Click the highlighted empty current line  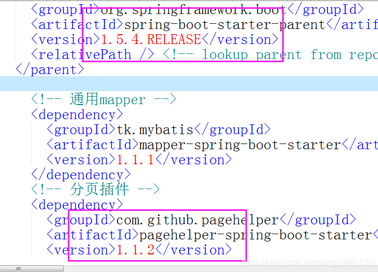pyautogui.click(x=189, y=83)
